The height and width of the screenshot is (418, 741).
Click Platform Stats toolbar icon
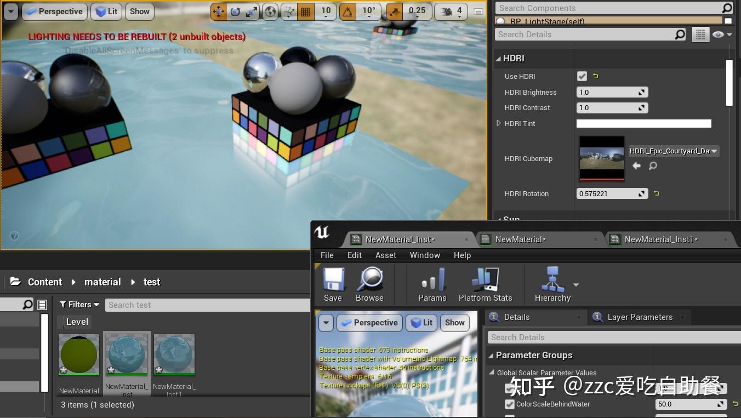click(485, 285)
